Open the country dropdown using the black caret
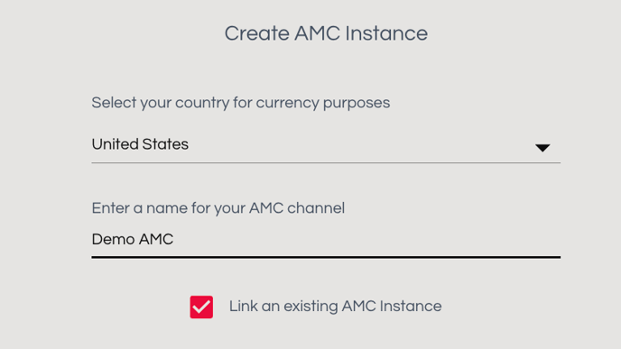This screenshot has height=349, width=621. (x=542, y=148)
